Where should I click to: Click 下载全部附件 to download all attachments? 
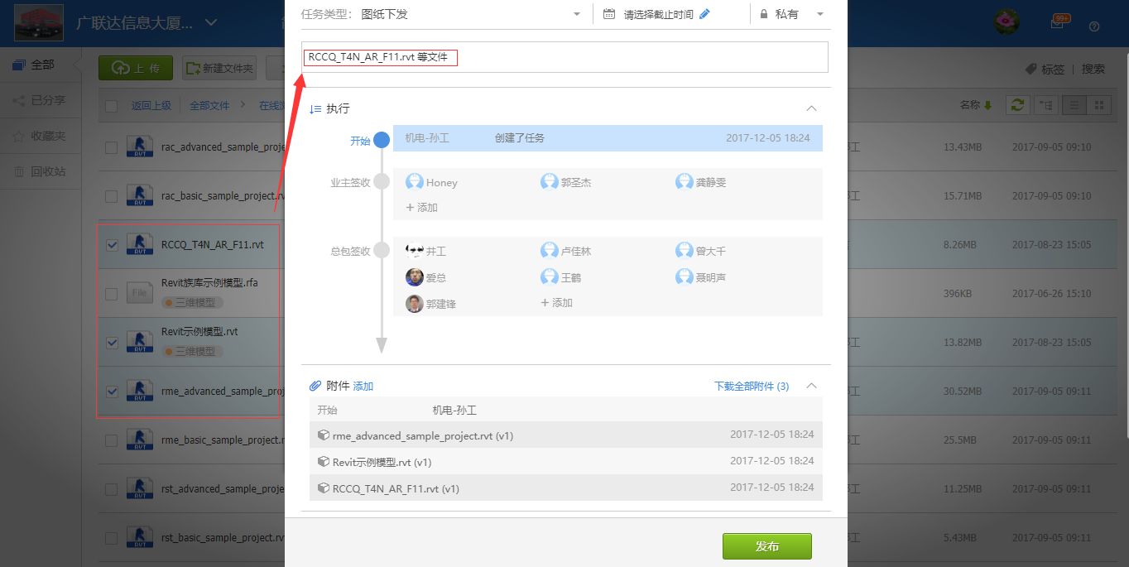click(744, 385)
